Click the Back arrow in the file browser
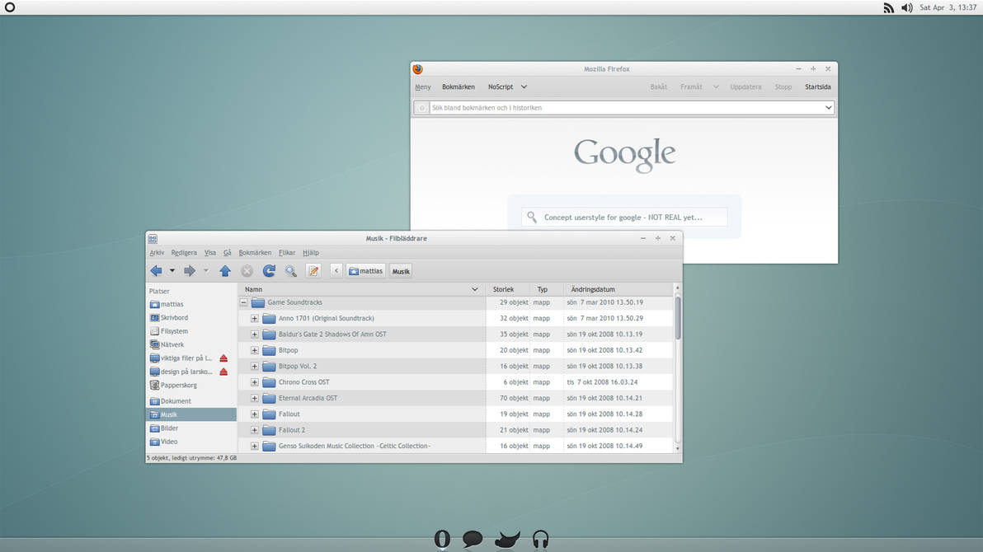Screen dimensions: 983x552 coord(156,271)
